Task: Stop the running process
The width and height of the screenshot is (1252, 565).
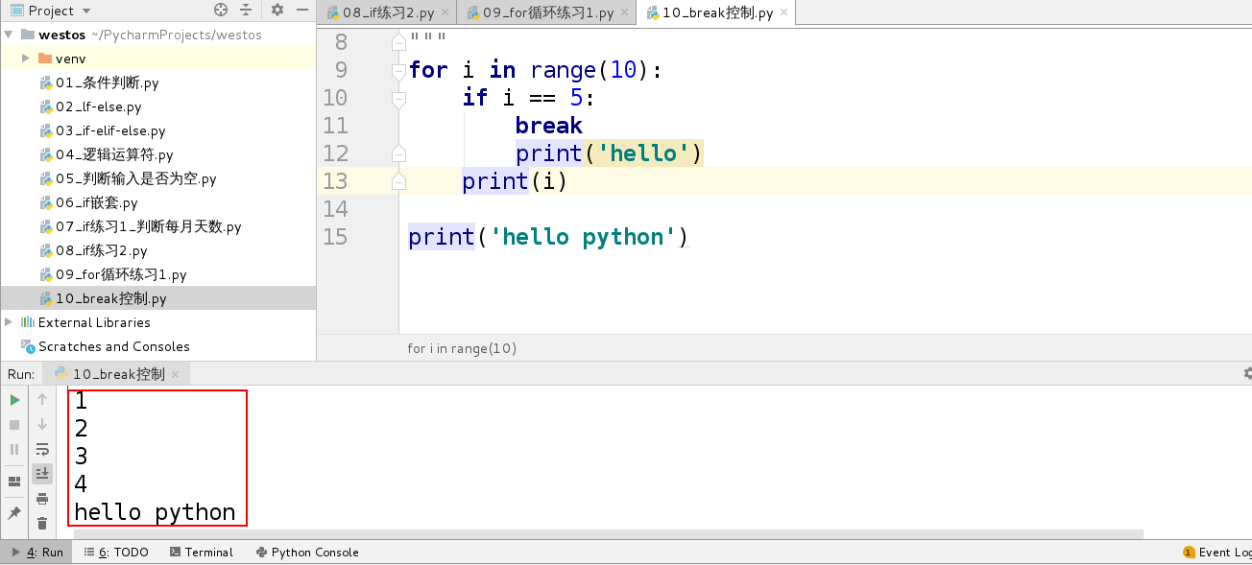Action: (14, 424)
